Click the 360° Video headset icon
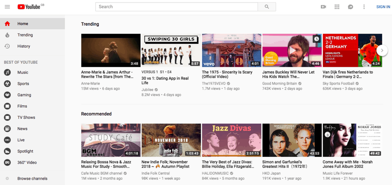 click(7, 162)
